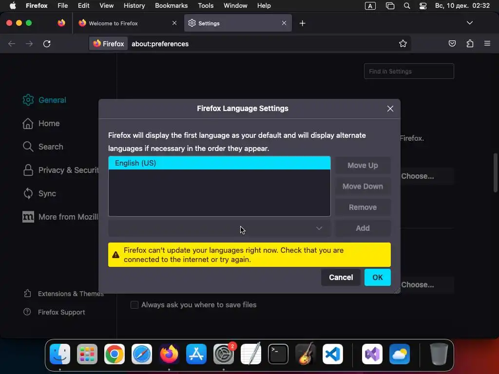The image size is (499, 374).
Task: Go to Home settings in sidebar
Action: click(x=41, y=123)
